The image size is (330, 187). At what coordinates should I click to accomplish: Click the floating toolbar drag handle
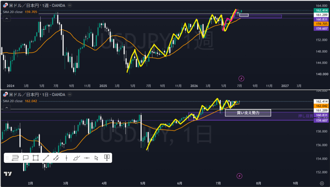click(x=7, y=158)
